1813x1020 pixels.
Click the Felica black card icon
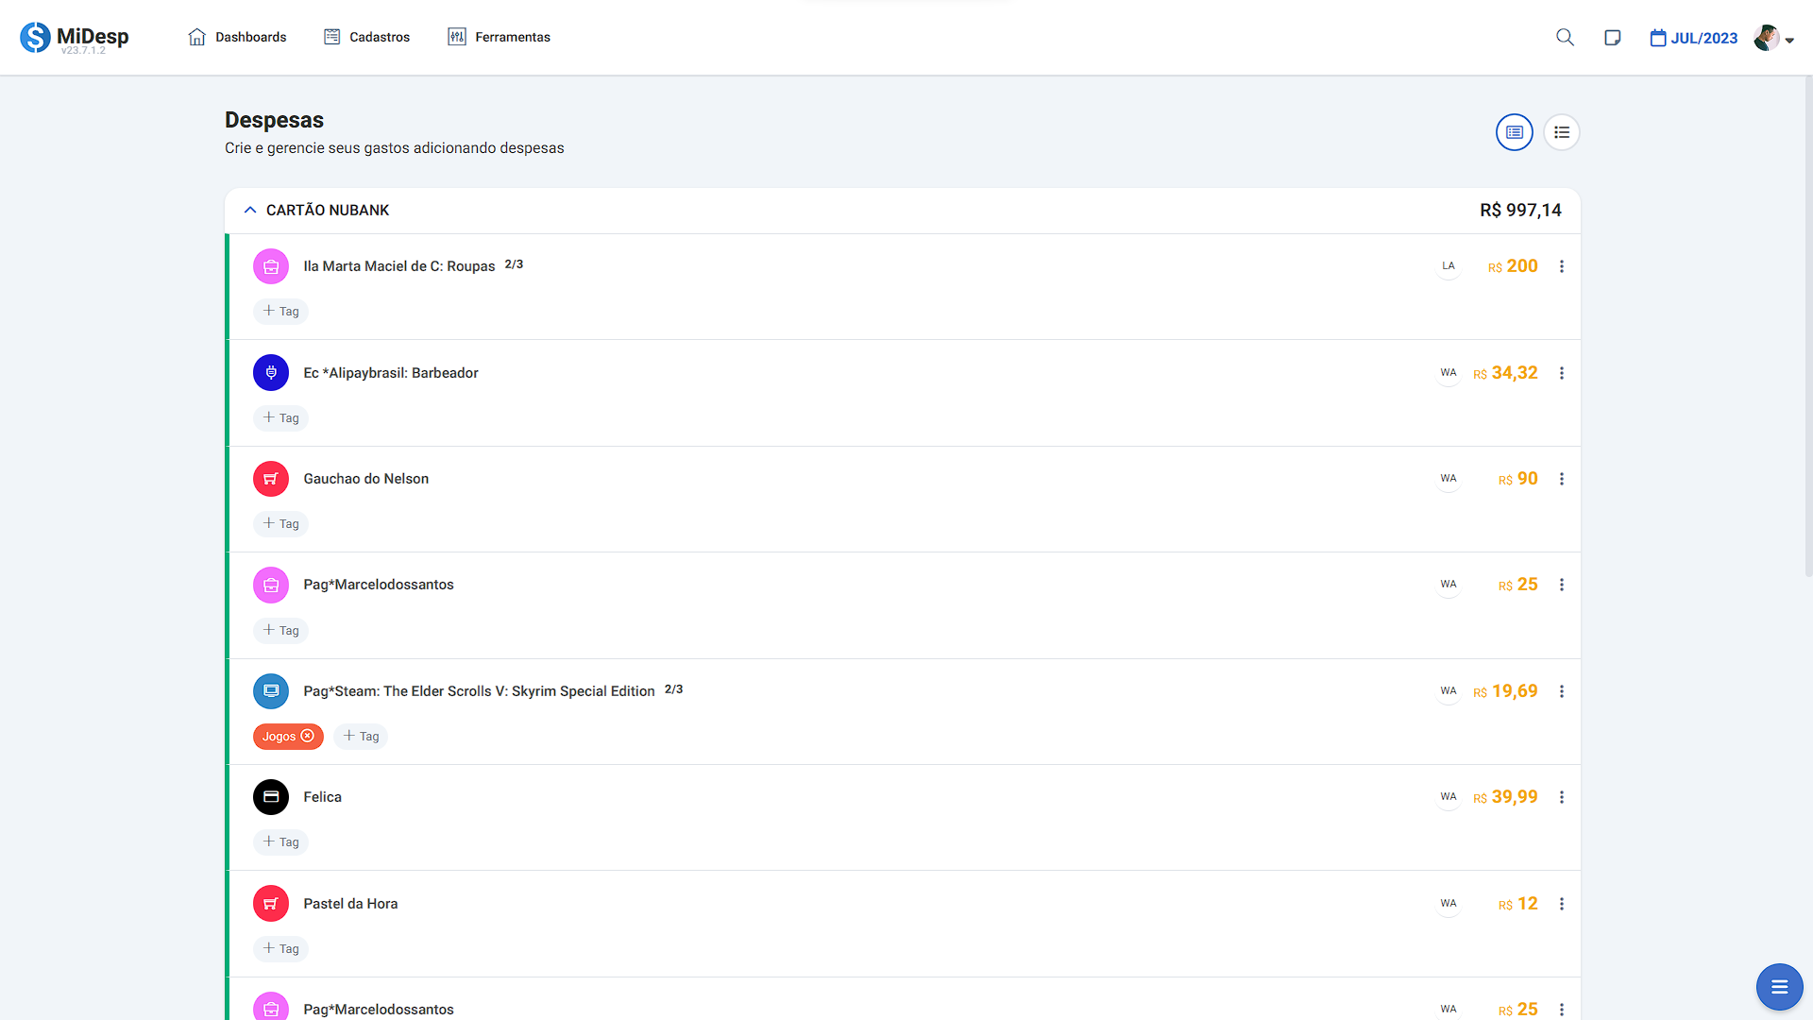271,797
